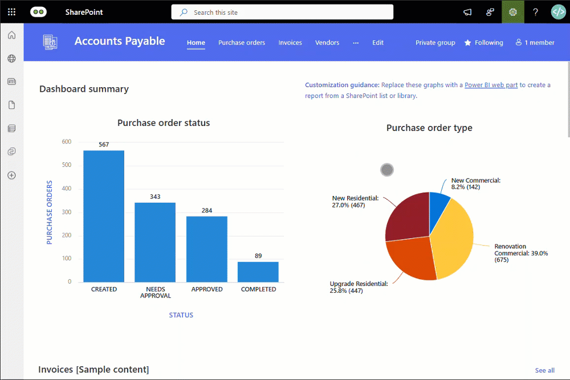Click the page vertical scrollbar
Viewport: 570px width, 380px height.
click(x=568, y=99)
